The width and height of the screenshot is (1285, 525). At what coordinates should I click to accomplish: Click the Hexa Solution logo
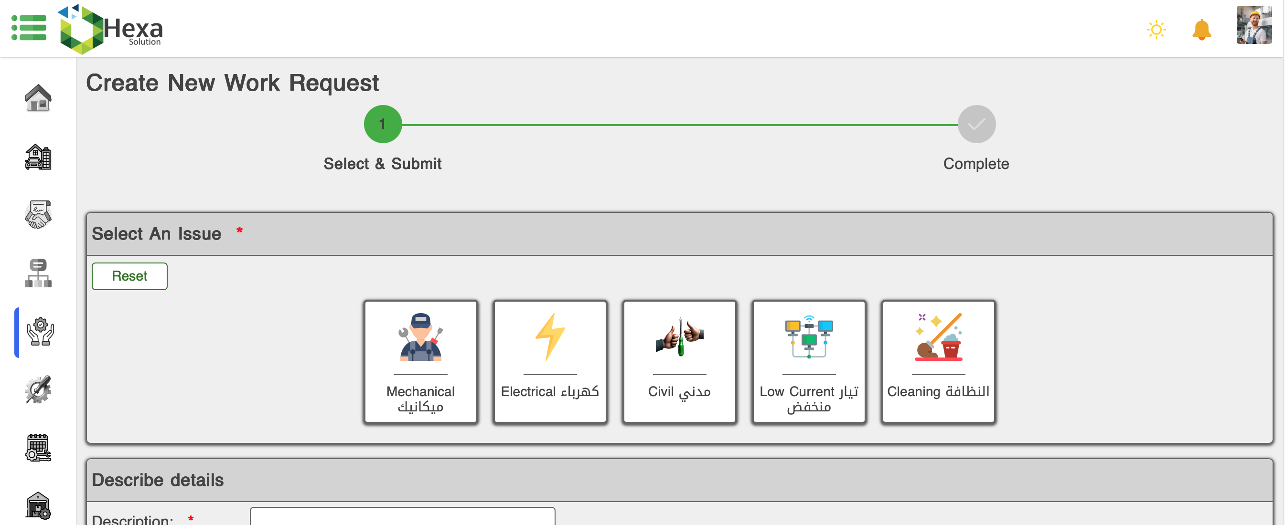111,29
